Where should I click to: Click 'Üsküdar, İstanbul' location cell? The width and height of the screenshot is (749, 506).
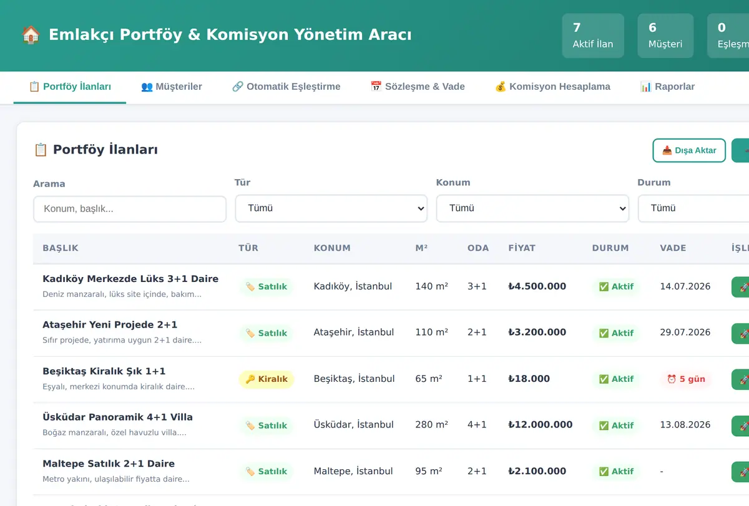[353, 425]
